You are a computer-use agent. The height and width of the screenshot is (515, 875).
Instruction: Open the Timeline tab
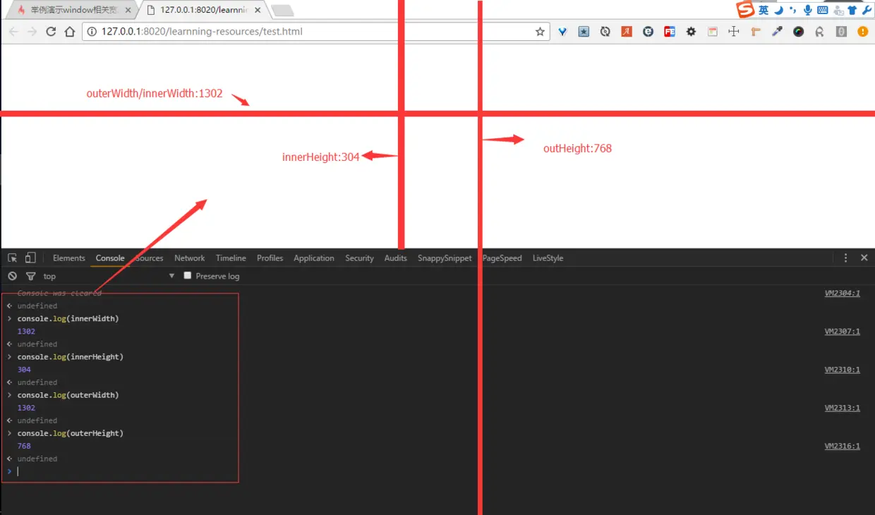231,258
